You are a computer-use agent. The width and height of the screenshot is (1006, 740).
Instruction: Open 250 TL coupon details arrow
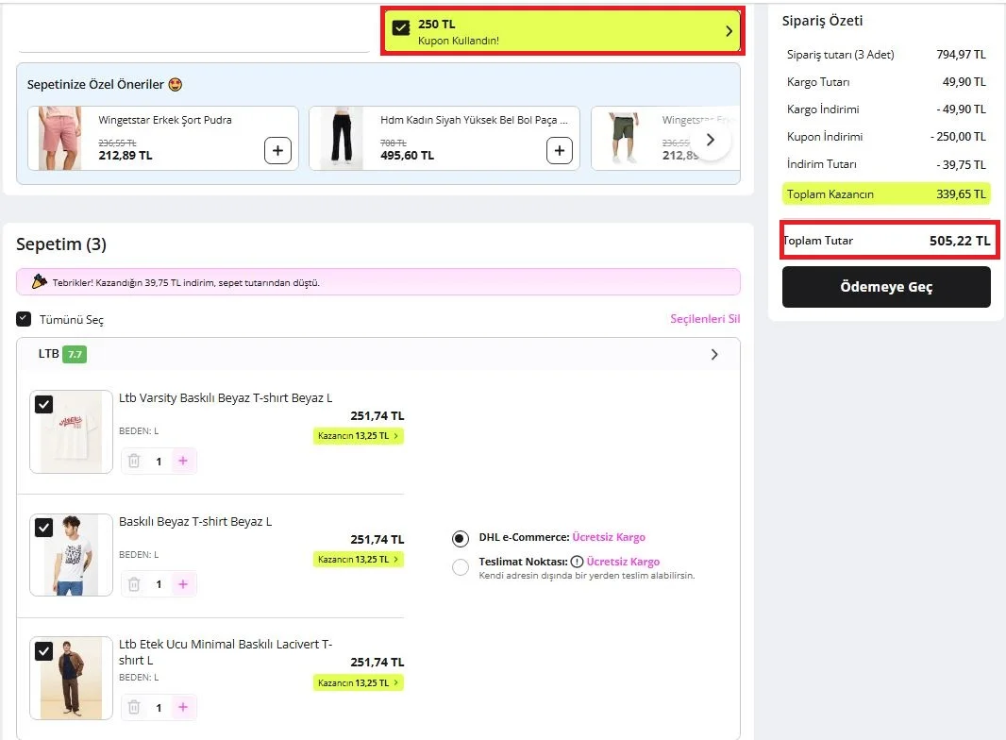(x=729, y=31)
